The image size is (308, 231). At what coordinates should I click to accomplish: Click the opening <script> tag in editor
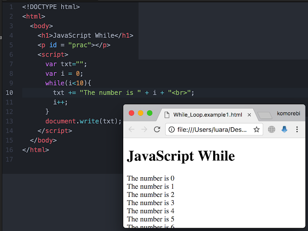[x=53, y=55]
